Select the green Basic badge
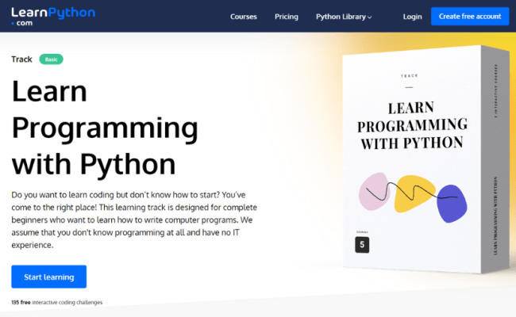Screen dimensions: 516x317 (52, 59)
